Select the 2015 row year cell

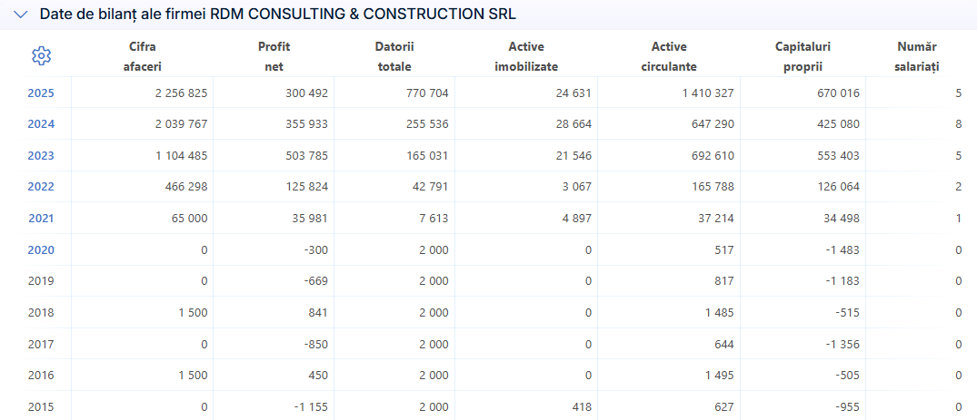tap(41, 407)
